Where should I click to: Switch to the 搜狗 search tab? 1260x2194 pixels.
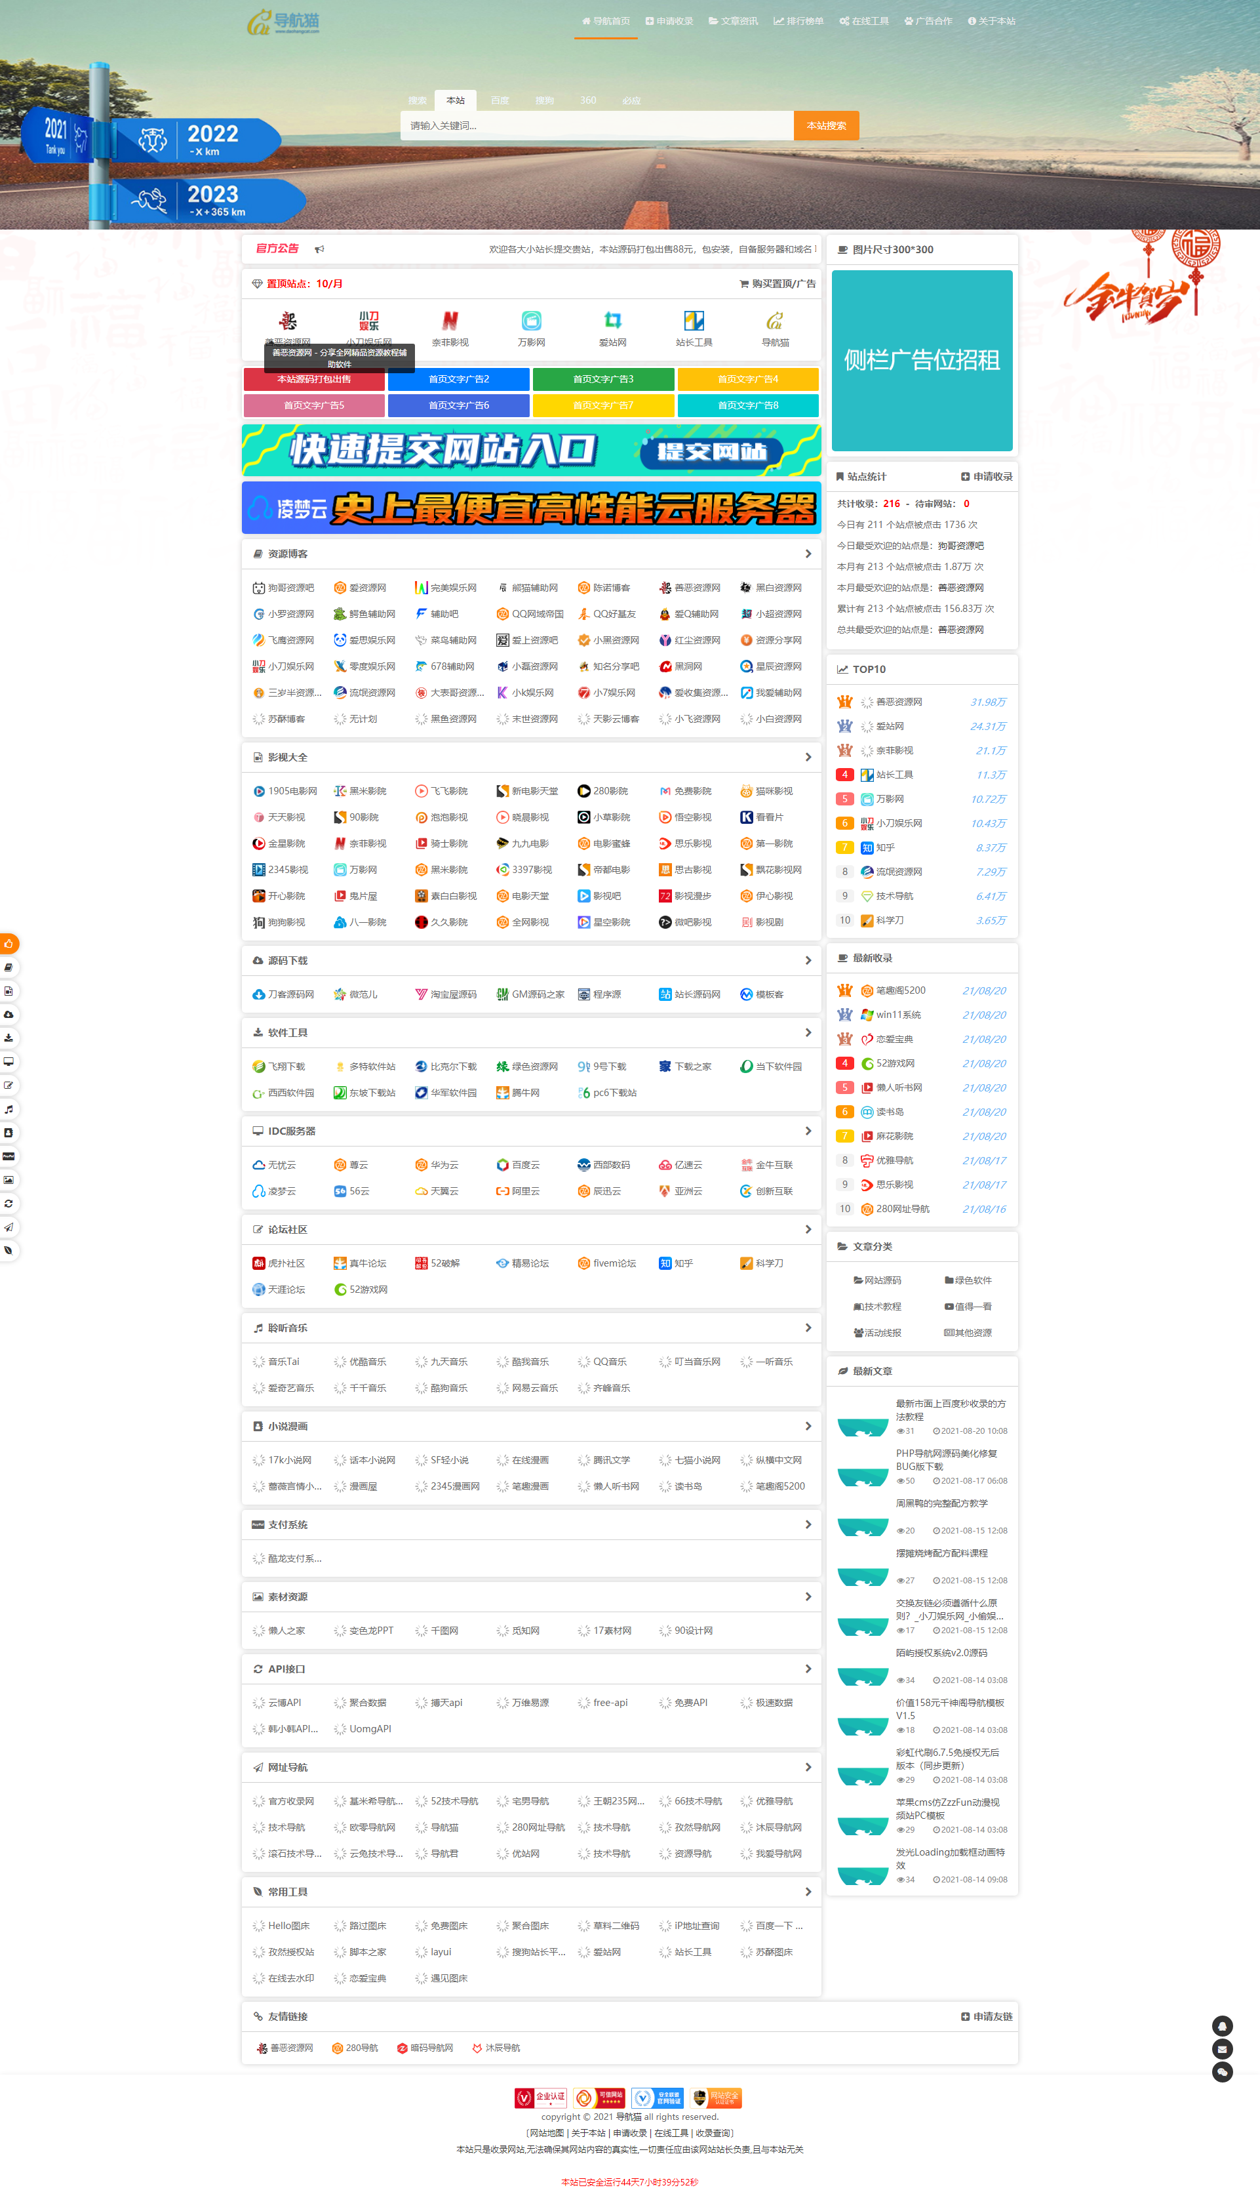point(544,100)
